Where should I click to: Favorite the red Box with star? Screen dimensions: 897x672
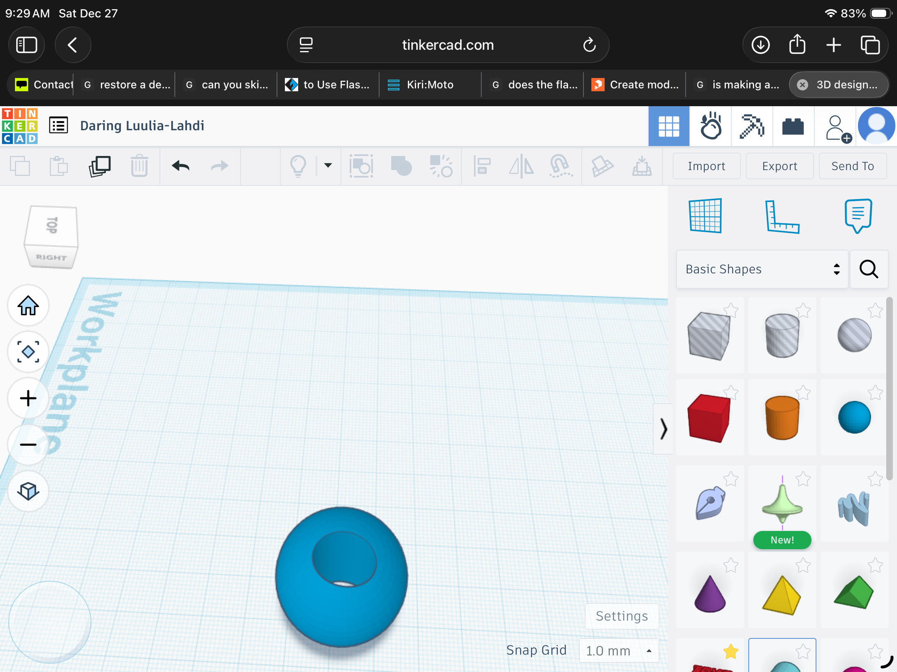[731, 392]
